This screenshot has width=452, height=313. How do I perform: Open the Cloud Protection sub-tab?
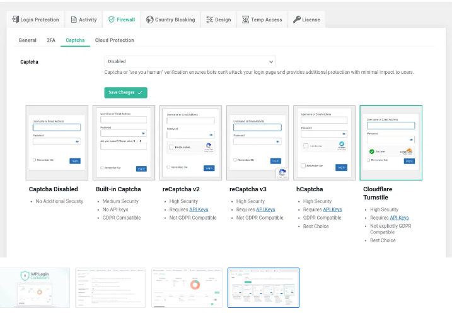coord(114,40)
